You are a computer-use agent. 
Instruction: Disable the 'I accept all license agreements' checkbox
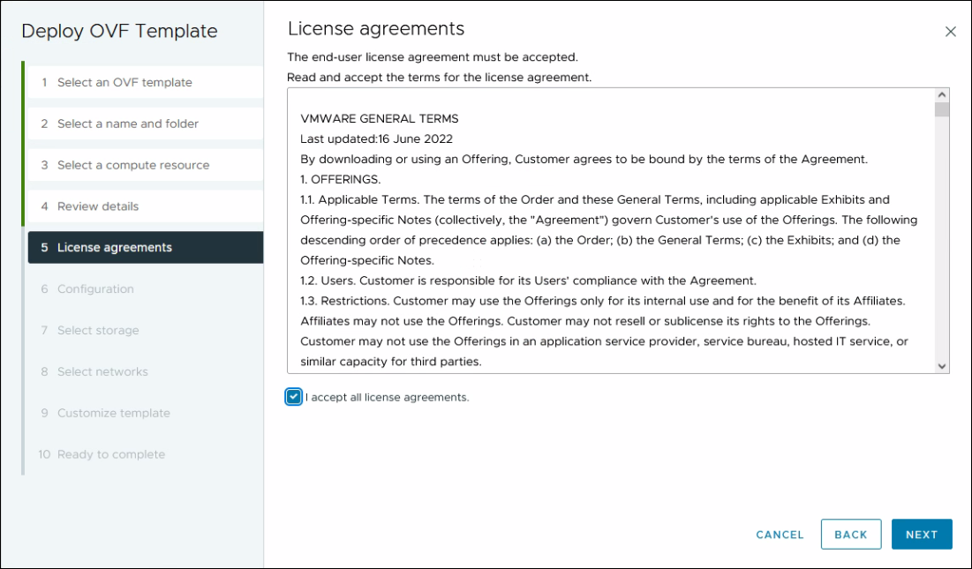[x=293, y=399]
